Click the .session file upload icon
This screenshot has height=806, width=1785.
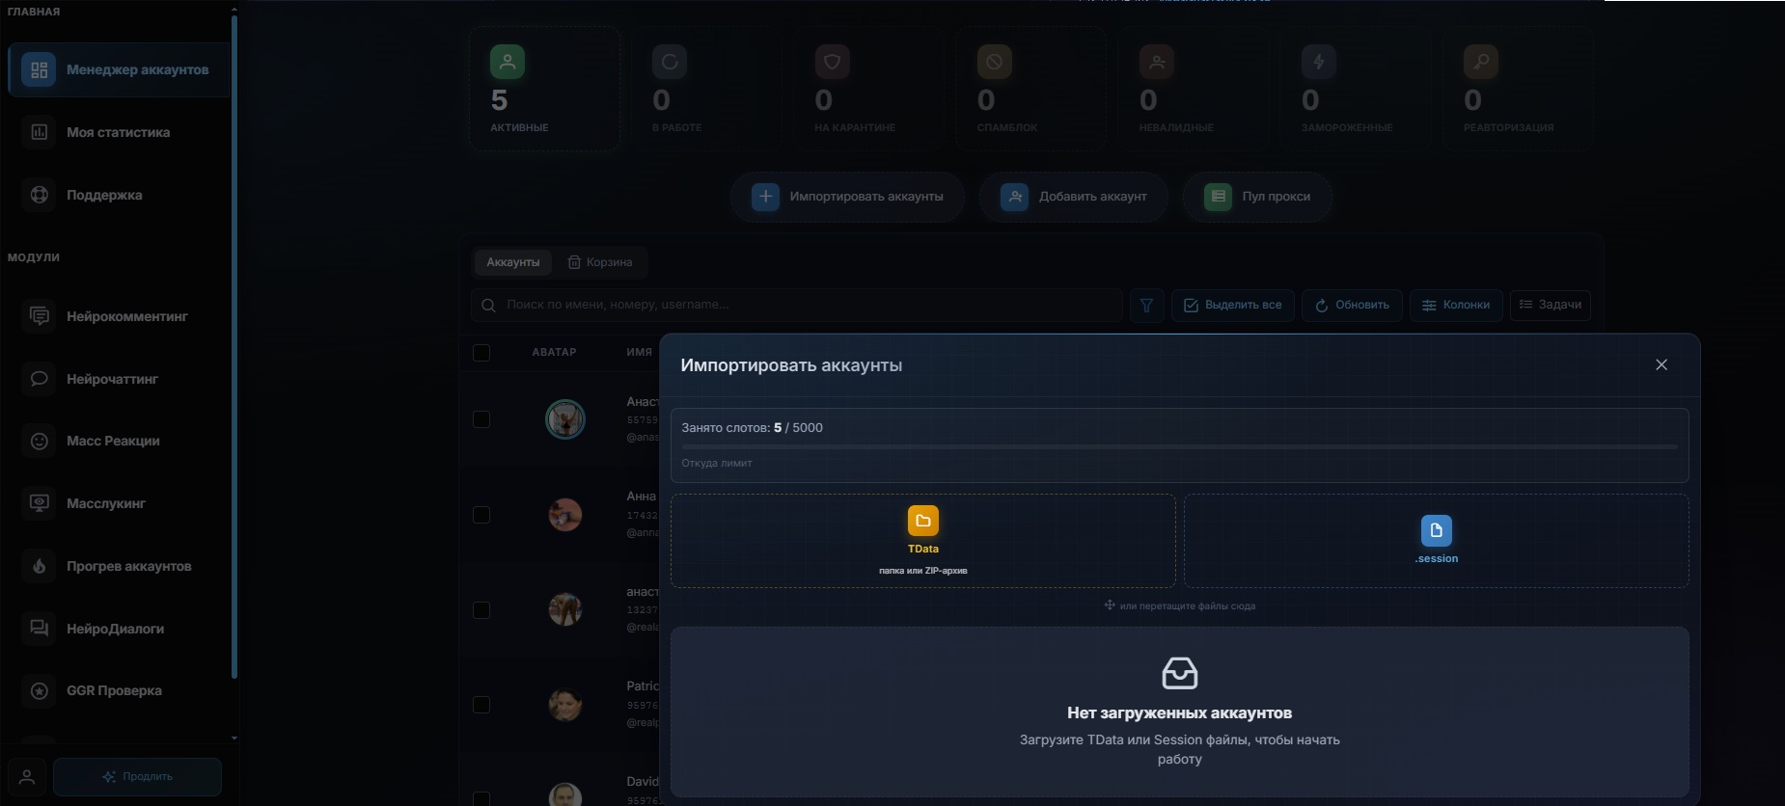[1437, 530]
